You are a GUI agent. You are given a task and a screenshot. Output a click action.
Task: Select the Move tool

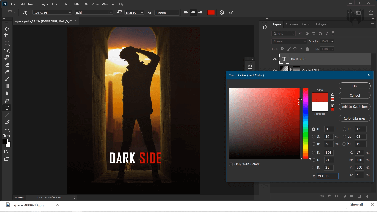tap(7, 29)
